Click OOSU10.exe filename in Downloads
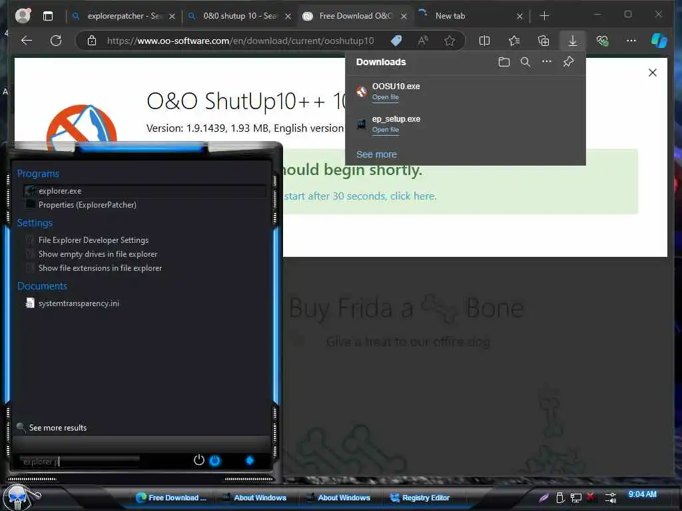 click(x=396, y=86)
